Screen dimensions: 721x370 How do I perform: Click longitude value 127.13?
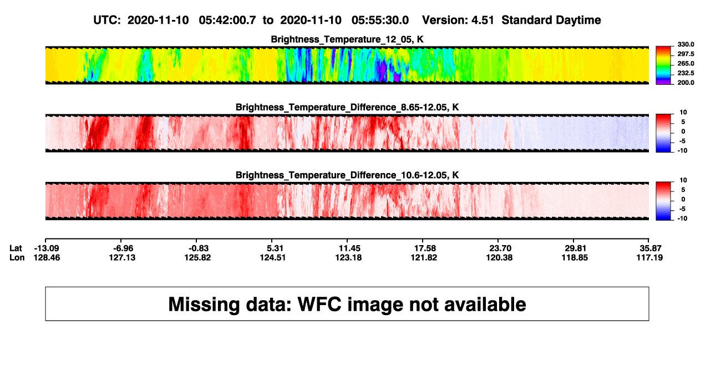click(x=122, y=257)
